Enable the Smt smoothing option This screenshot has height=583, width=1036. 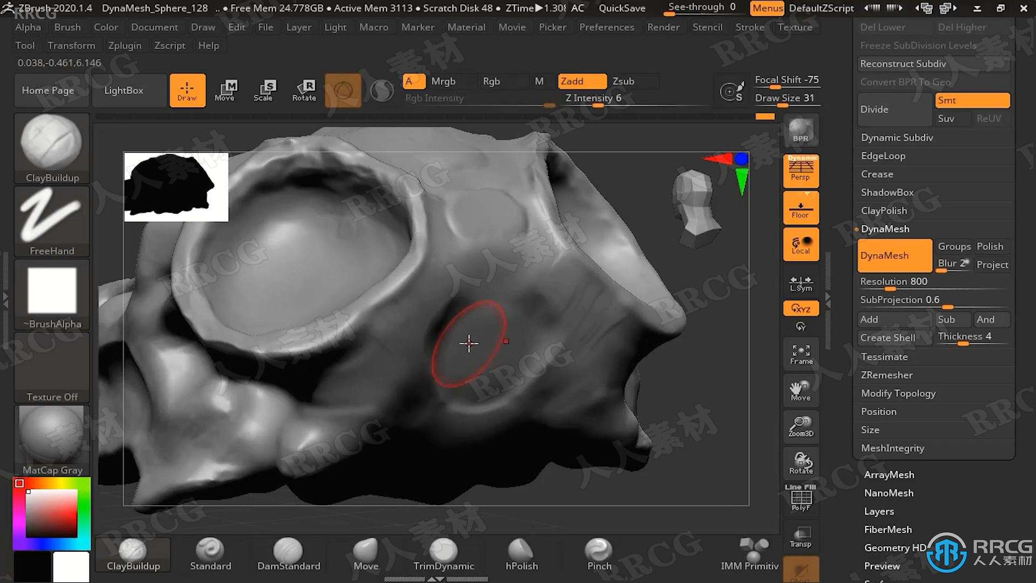971,100
